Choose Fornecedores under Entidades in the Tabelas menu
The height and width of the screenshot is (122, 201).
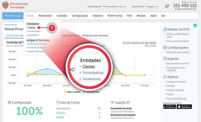34,31
